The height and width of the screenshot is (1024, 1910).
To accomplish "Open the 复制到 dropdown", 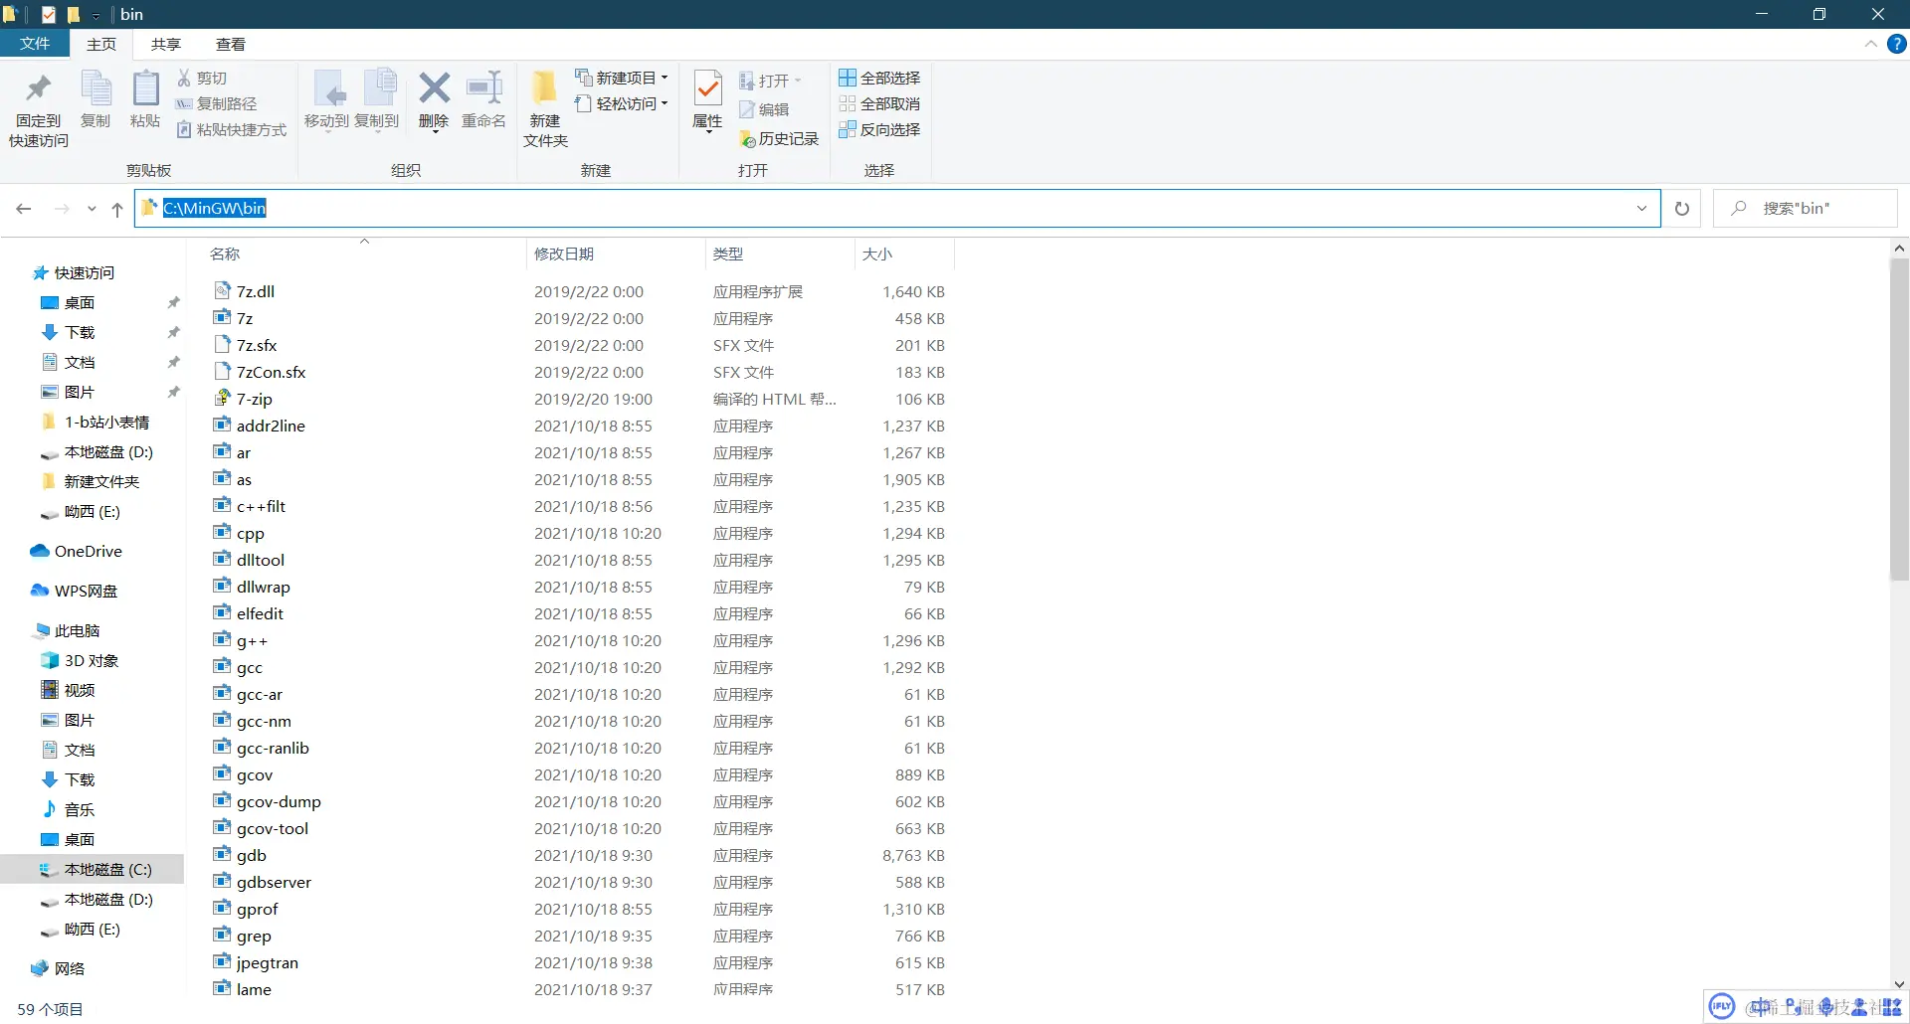I will point(376,130).
